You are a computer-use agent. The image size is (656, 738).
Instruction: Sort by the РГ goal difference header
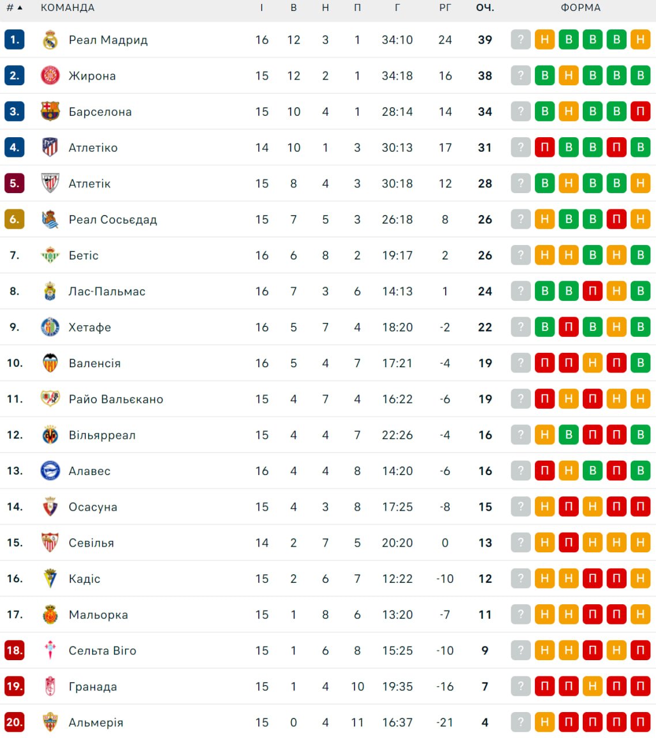click(445, 8)
